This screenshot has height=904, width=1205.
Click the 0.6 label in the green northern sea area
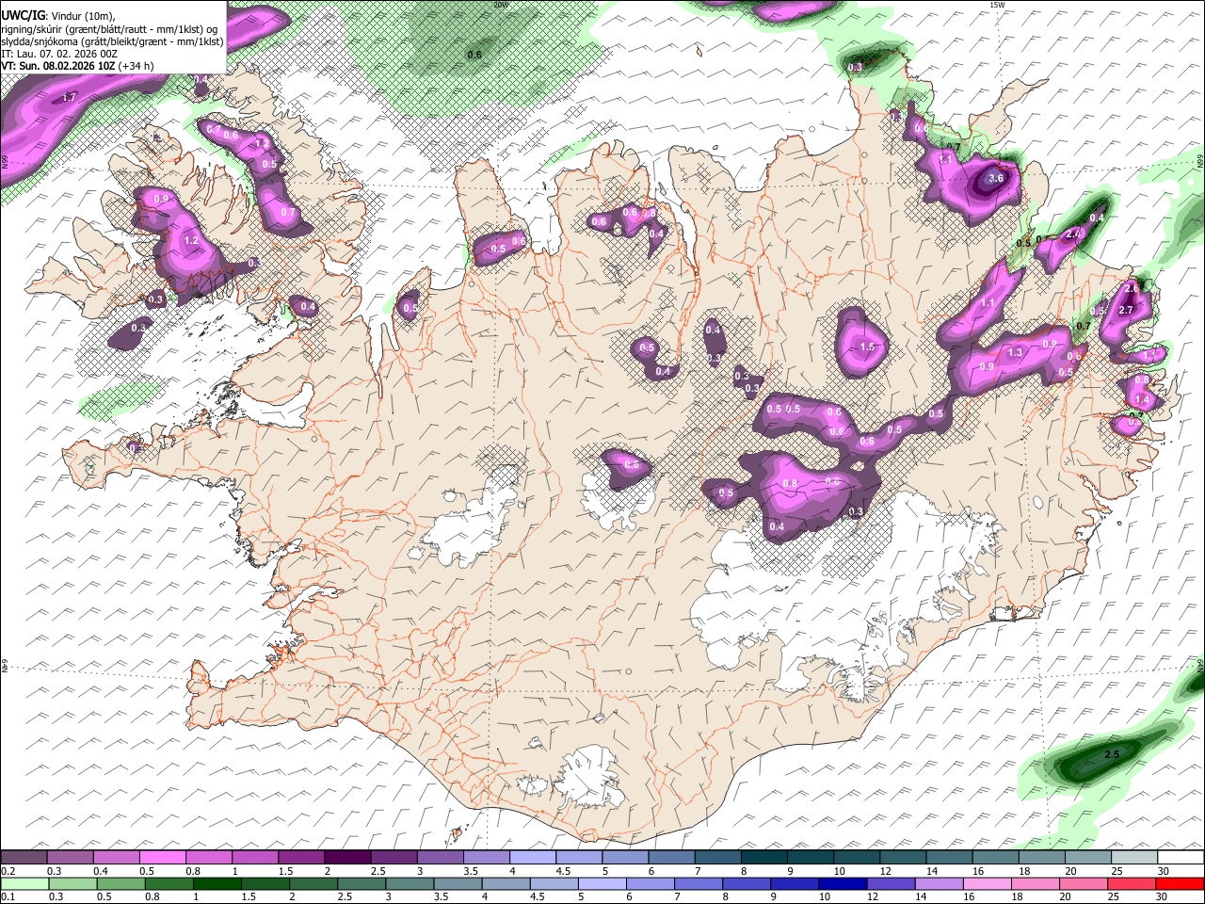click(474, 55)
